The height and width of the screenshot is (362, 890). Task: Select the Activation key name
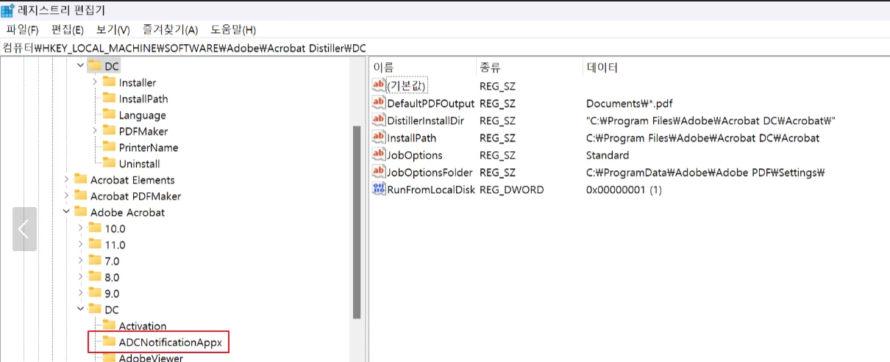[x=143, y=326]
